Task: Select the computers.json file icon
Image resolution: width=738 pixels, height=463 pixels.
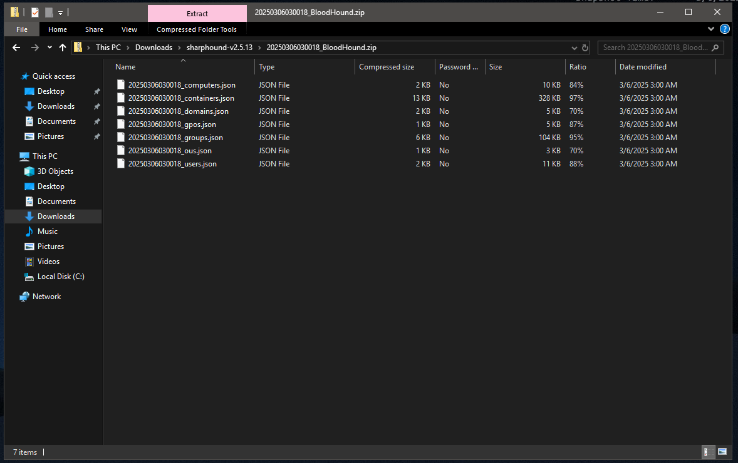Action: pos(121,84)
